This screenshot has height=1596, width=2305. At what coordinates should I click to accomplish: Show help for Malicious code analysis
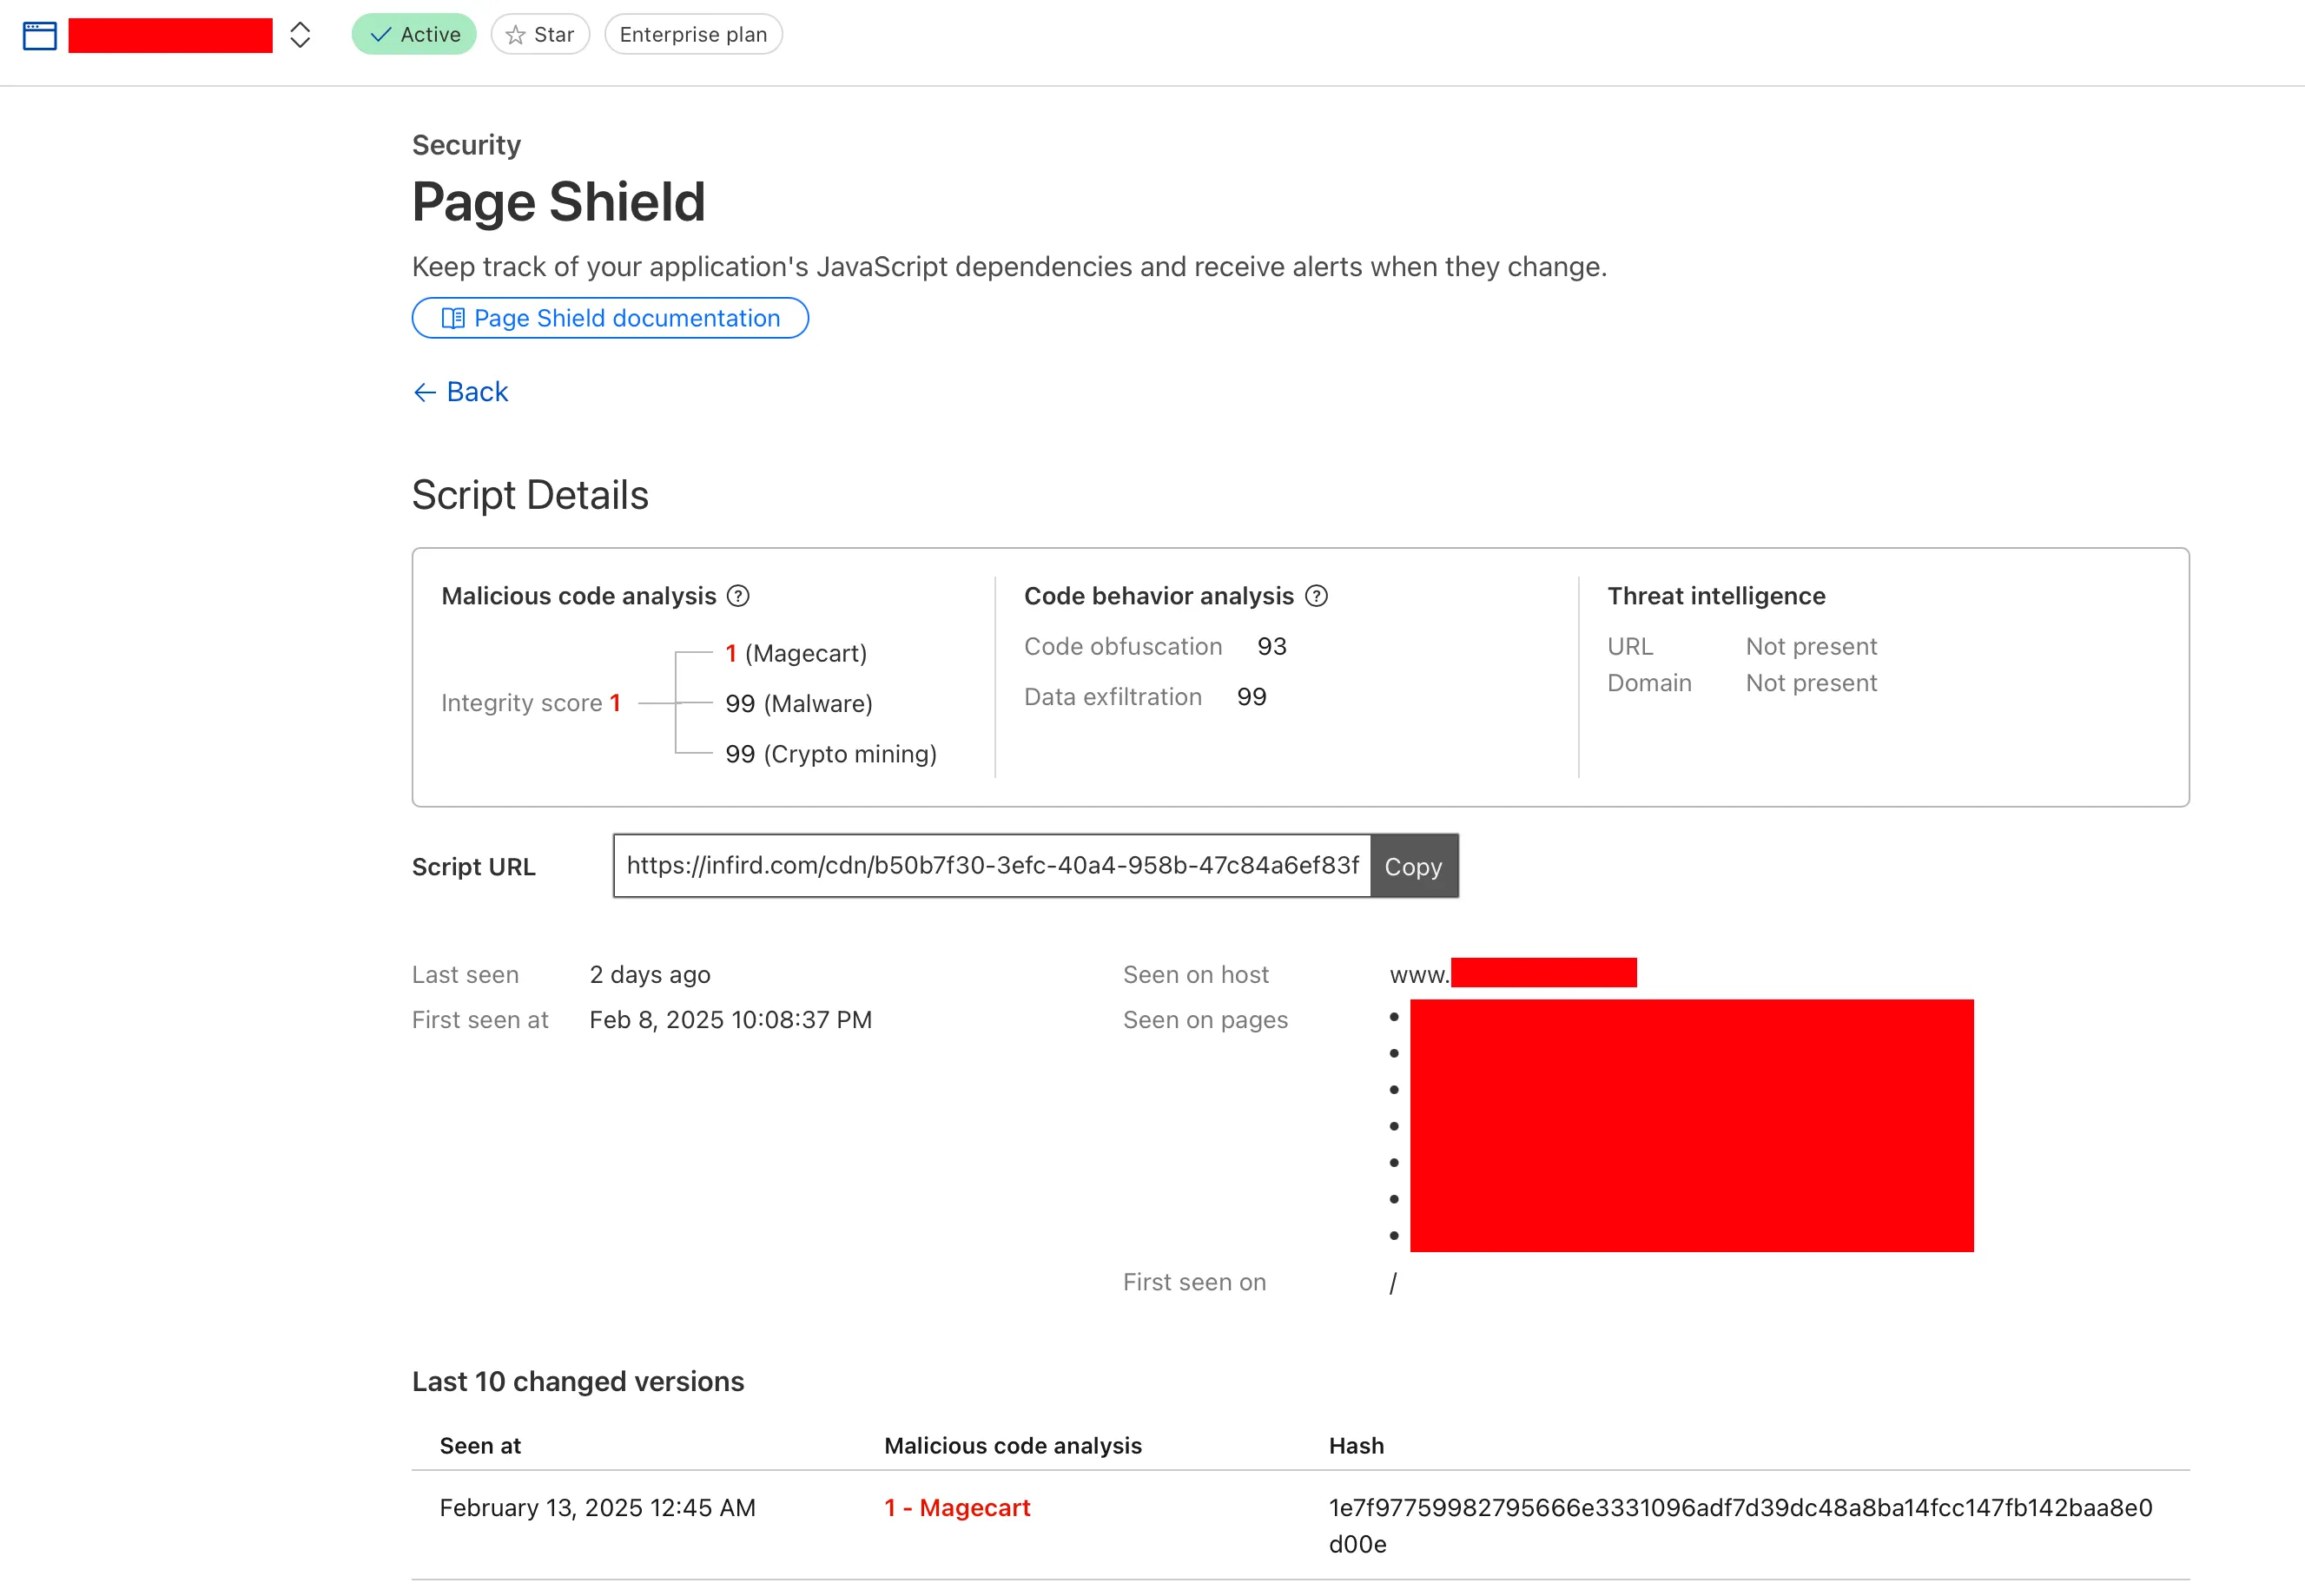(738, 596)
